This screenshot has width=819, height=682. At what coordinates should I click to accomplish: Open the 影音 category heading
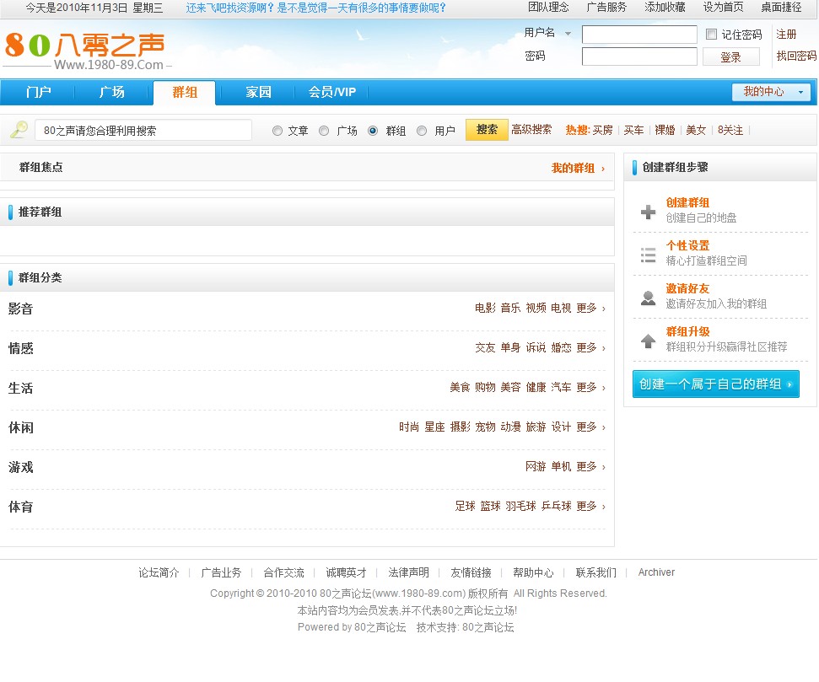coord(21,309)
